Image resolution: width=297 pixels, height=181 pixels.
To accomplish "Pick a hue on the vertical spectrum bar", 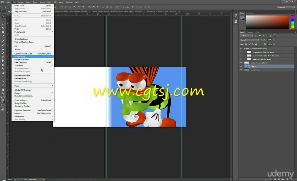I will point(293,22).
